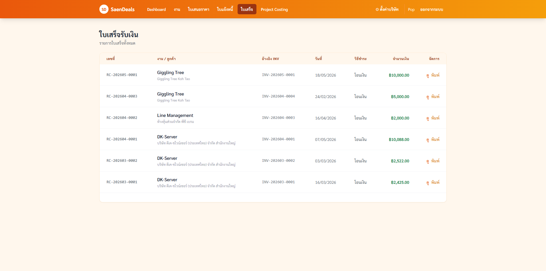Print receipt RC-202604-0002 for Line Management
Image resolution: width=546 pixels, height=271 pixels.
coord(435,118)
